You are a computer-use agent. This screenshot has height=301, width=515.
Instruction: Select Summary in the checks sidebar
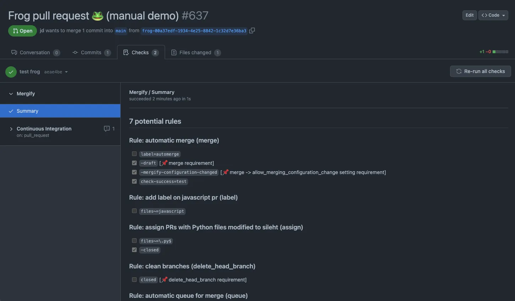(x=27, y=111)
